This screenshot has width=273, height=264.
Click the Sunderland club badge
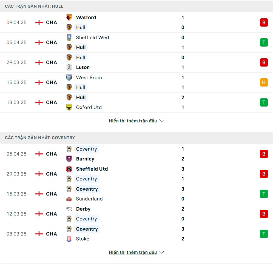point(69,199)
